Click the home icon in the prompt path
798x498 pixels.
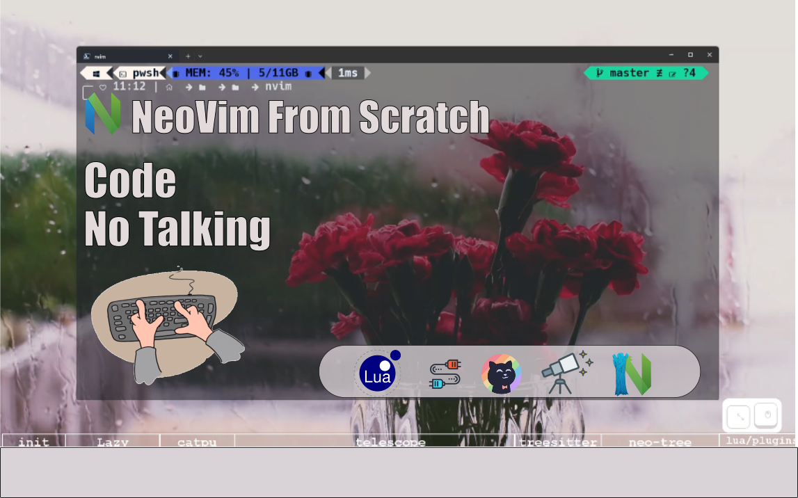pos(169,88)
